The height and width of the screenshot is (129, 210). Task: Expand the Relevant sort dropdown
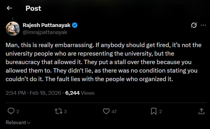coord(18,122)
